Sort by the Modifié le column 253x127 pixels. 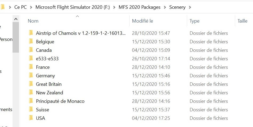click(143, 21)
